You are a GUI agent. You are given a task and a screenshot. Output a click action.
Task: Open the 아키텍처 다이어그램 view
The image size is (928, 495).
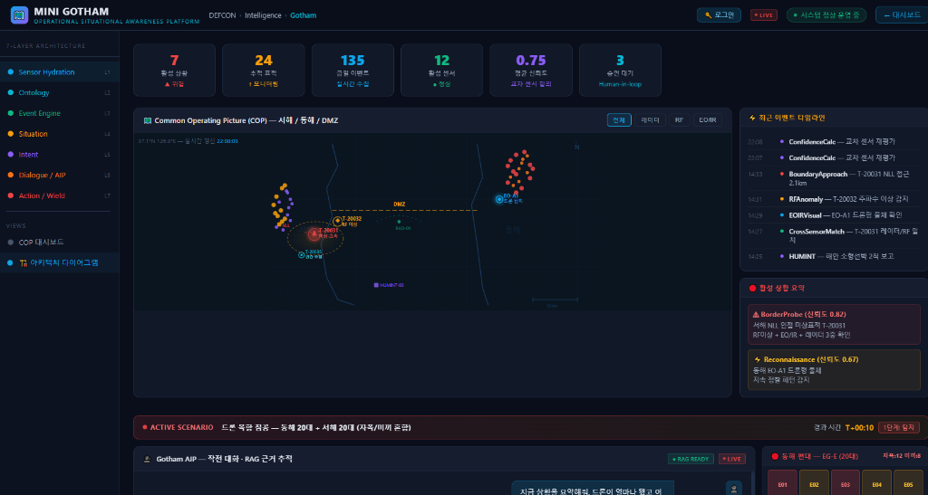click(x=63, y=262)
